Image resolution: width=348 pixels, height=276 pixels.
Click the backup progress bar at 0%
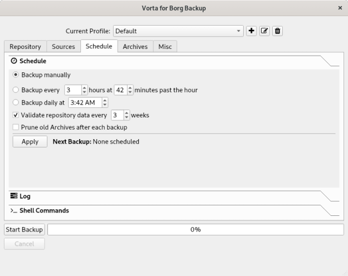(195, 229)
